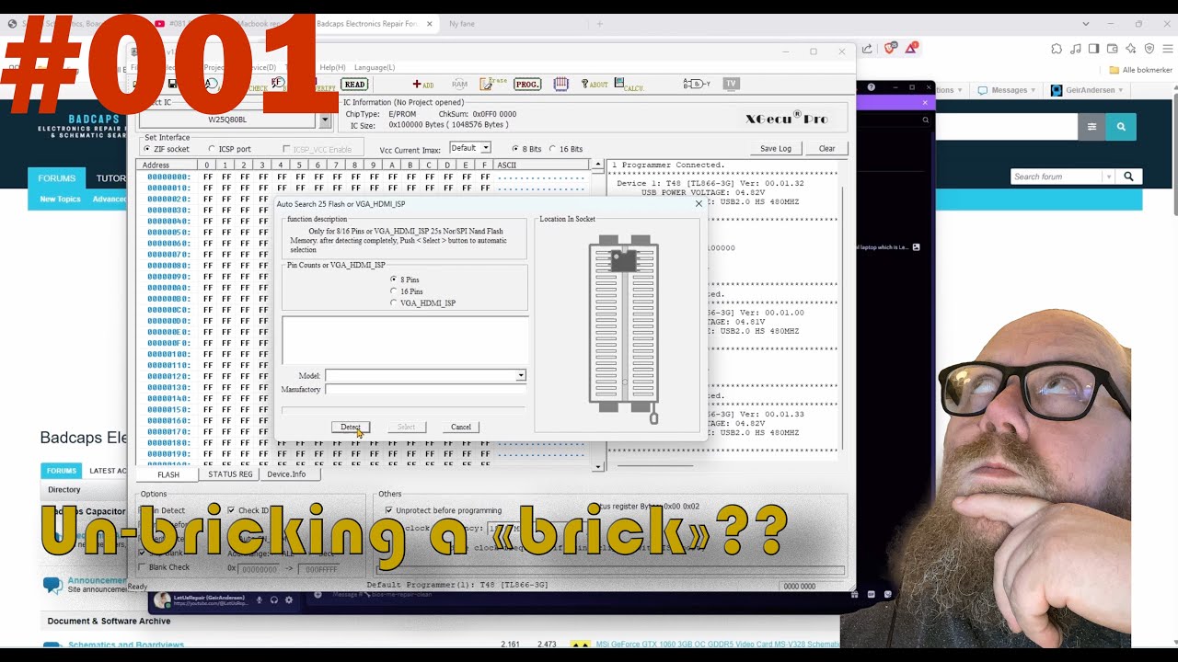Click the Brave share icon
The height and width of the screenshot is (662, 1178).
point(867,49)
